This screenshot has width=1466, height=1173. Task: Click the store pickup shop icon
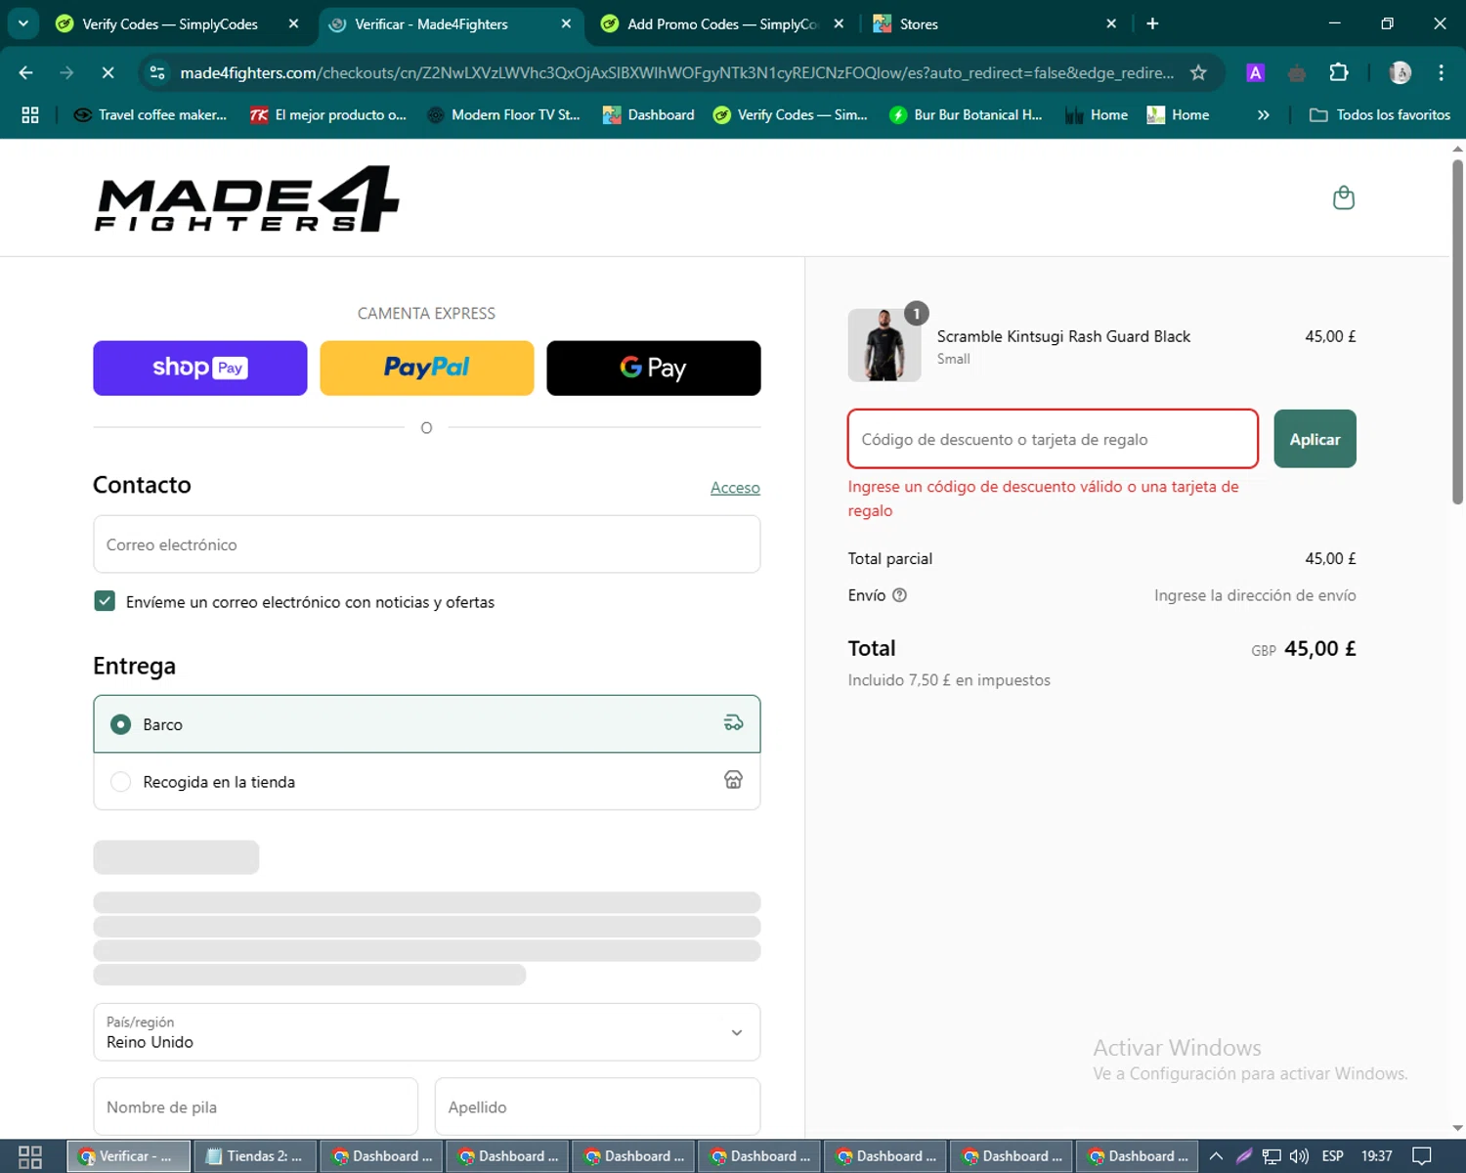click(x=733, y=780)
